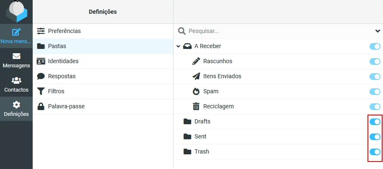Open Contactos people icon
Image resolution: width=383 pixels, height=169 pixels.
16,80
